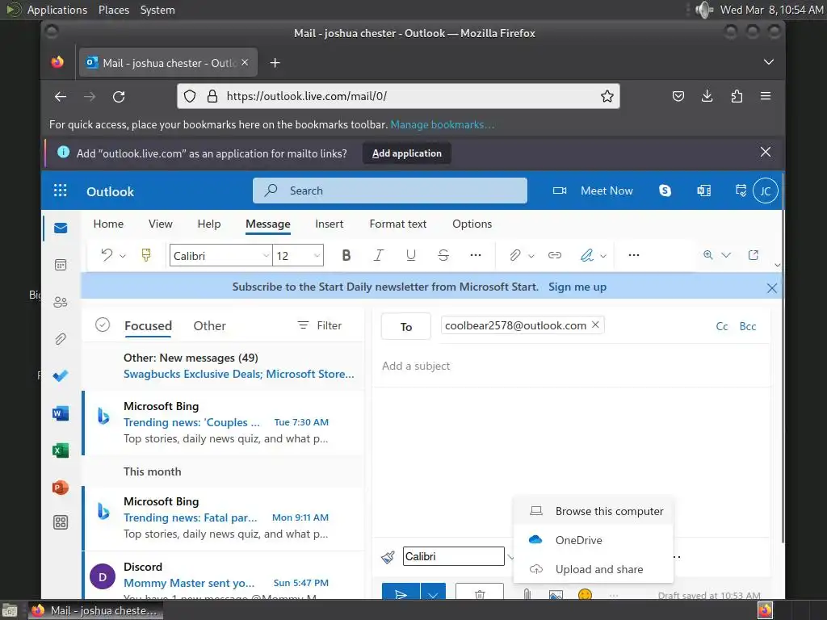Expand the ribbon with the collapse chevron
Screen dimensions: 827x620
(x=777, y=265)
